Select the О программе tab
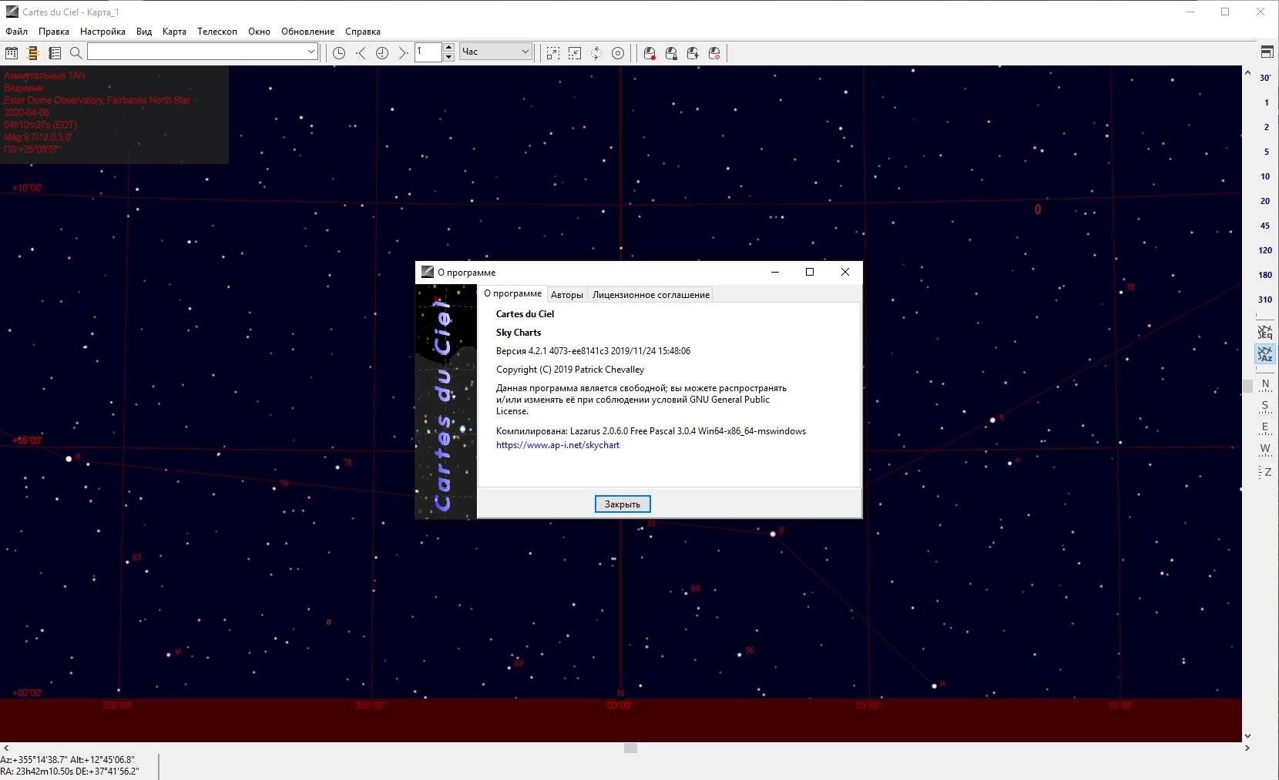 pyautogui.click(x=512, y=293)
